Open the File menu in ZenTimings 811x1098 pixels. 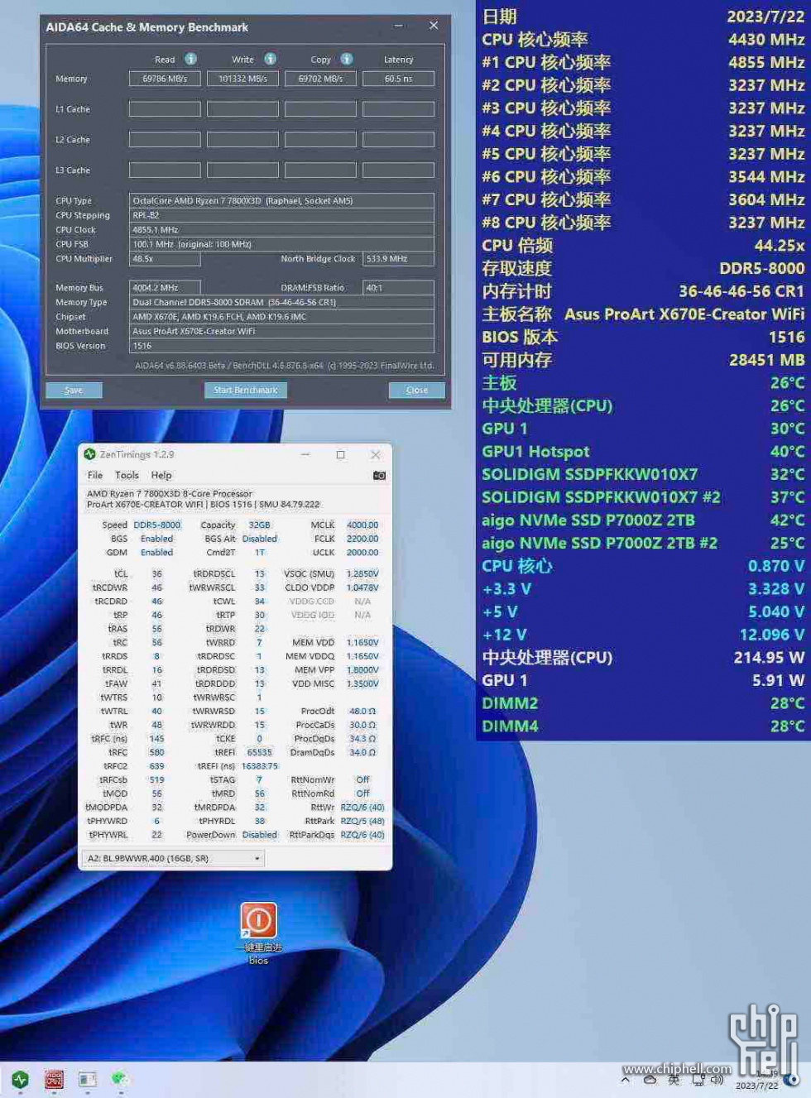tap(95, 476)
